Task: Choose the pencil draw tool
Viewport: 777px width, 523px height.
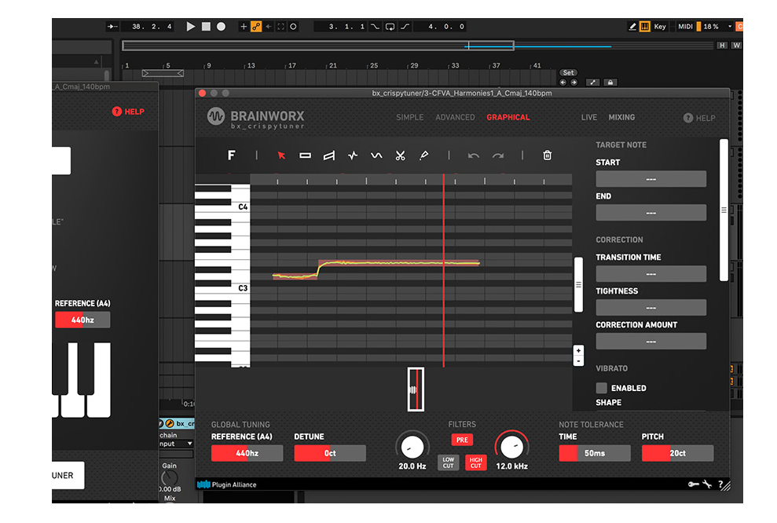Action: 423,155
